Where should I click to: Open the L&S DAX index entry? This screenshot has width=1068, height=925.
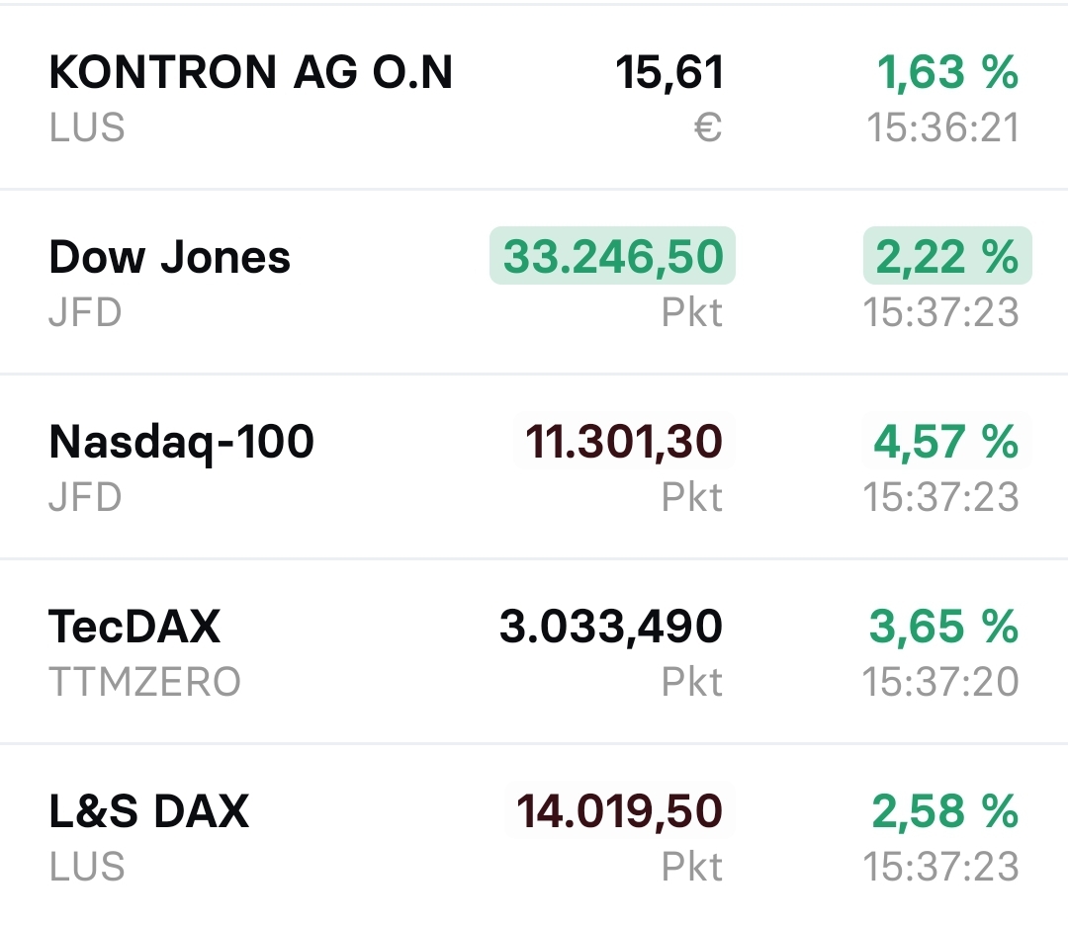point(149,811)
